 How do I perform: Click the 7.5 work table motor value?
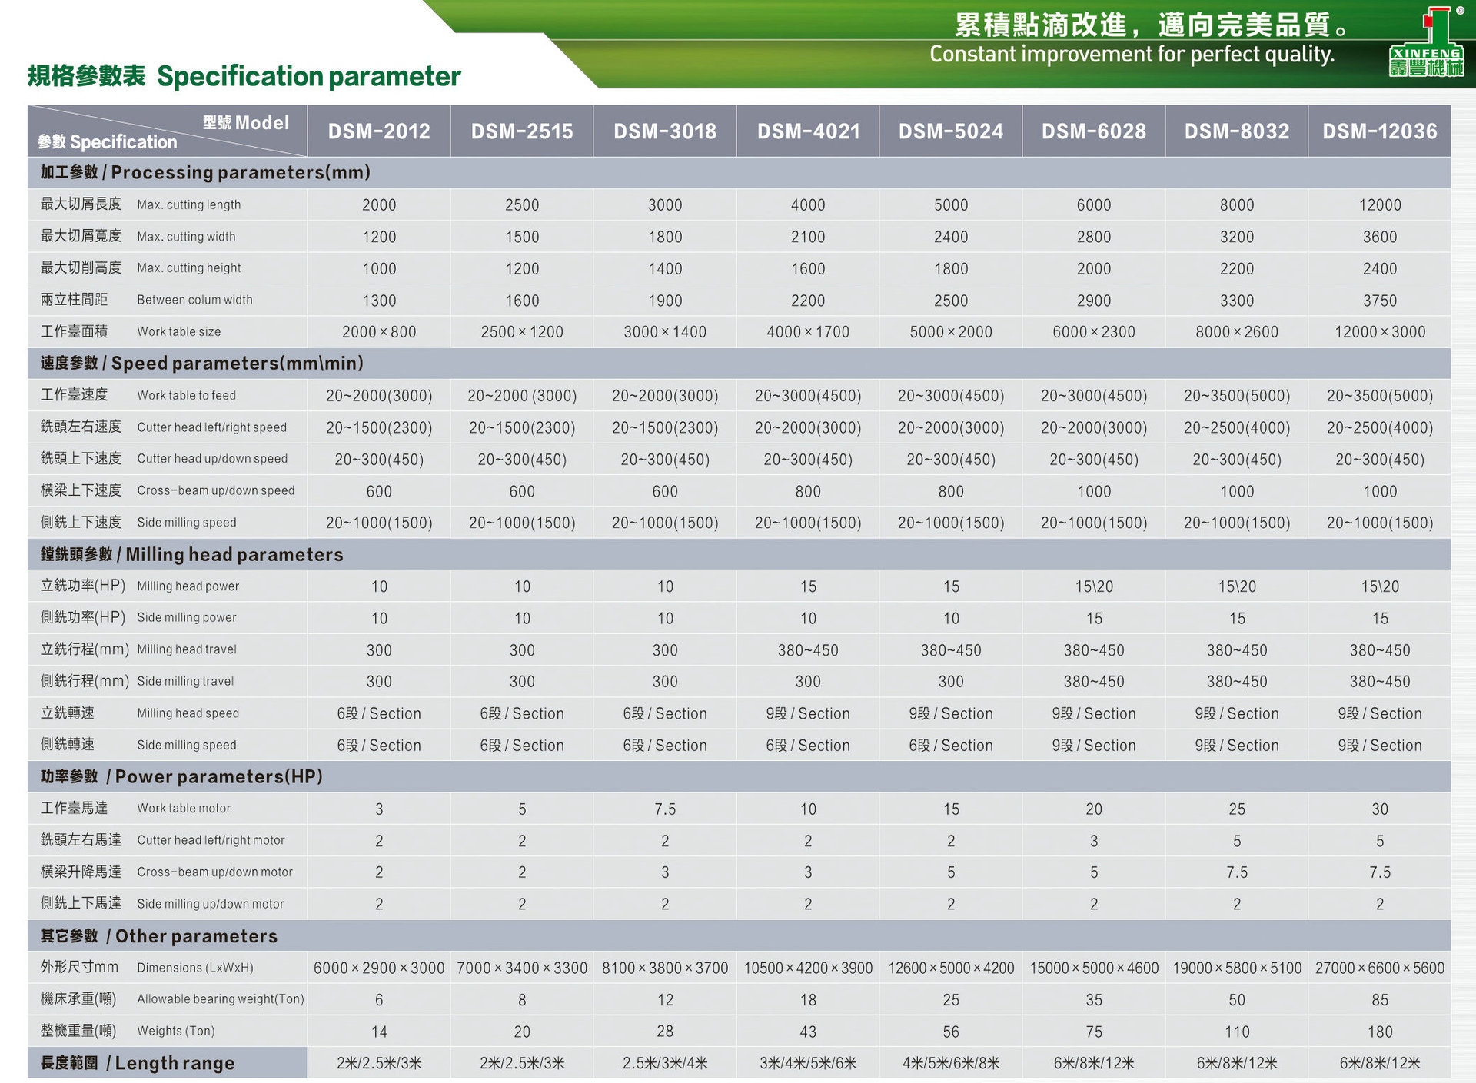pos(665,809)
